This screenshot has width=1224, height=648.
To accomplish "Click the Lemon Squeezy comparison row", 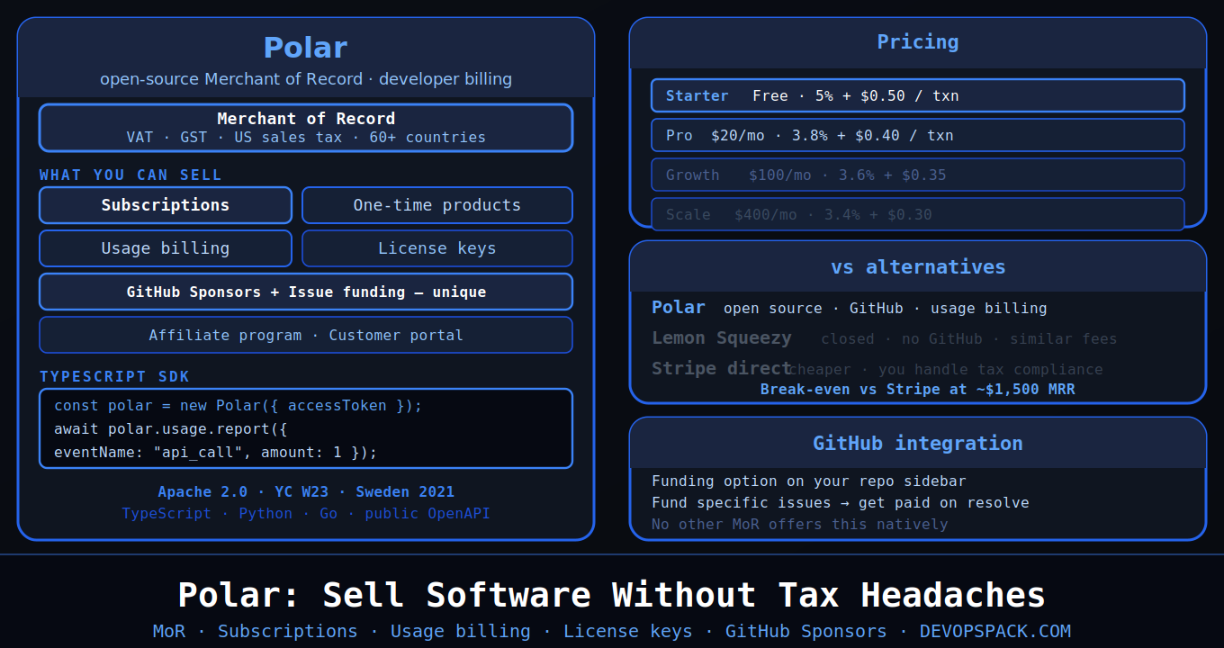I will pyautogui.click(x=884, y=338).
